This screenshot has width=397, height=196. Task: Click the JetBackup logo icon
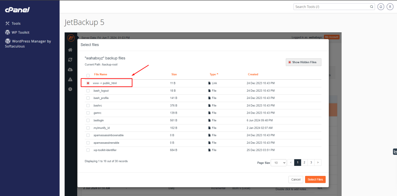(70, 38)
